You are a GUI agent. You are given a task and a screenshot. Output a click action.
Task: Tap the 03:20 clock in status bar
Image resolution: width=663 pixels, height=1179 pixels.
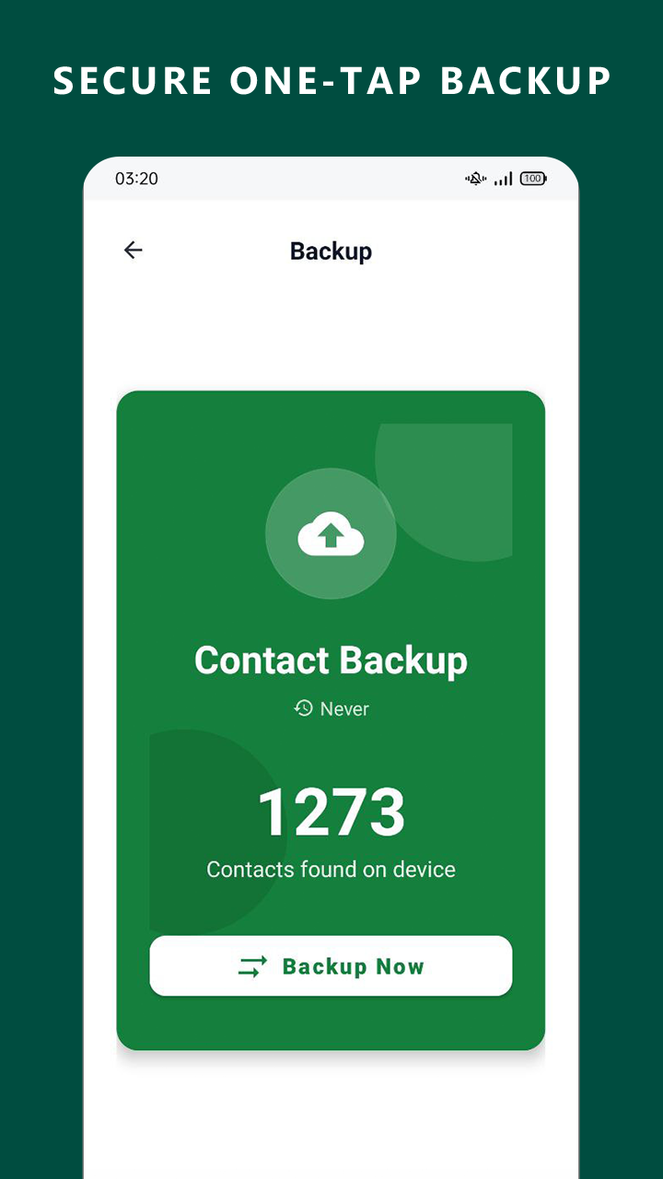pos(136,179)
